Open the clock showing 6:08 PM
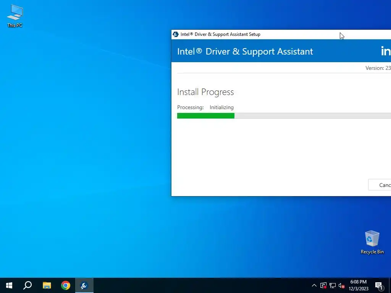This screenshot has height=293, width=391. click(x=358, y=285)
